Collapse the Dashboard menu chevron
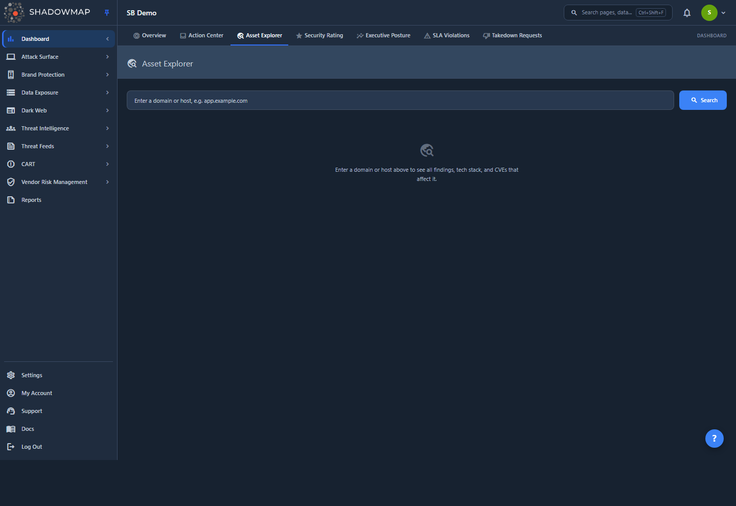The height and width of the screenshot is (506, 736). tap(107, 39)
